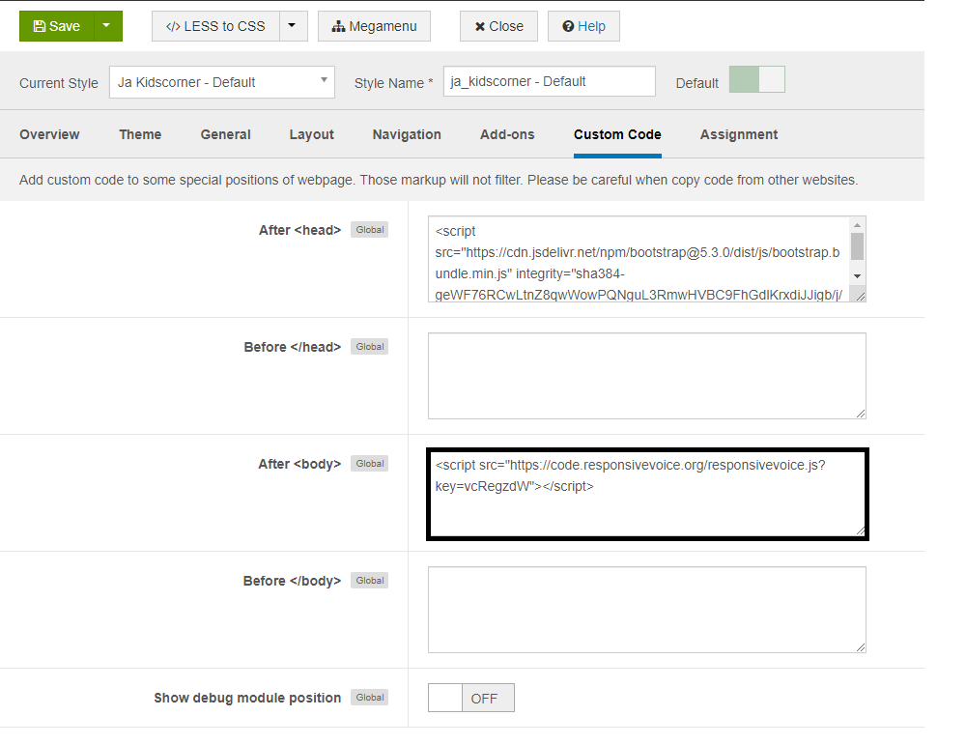Click the Current Style label

(59, 83)
